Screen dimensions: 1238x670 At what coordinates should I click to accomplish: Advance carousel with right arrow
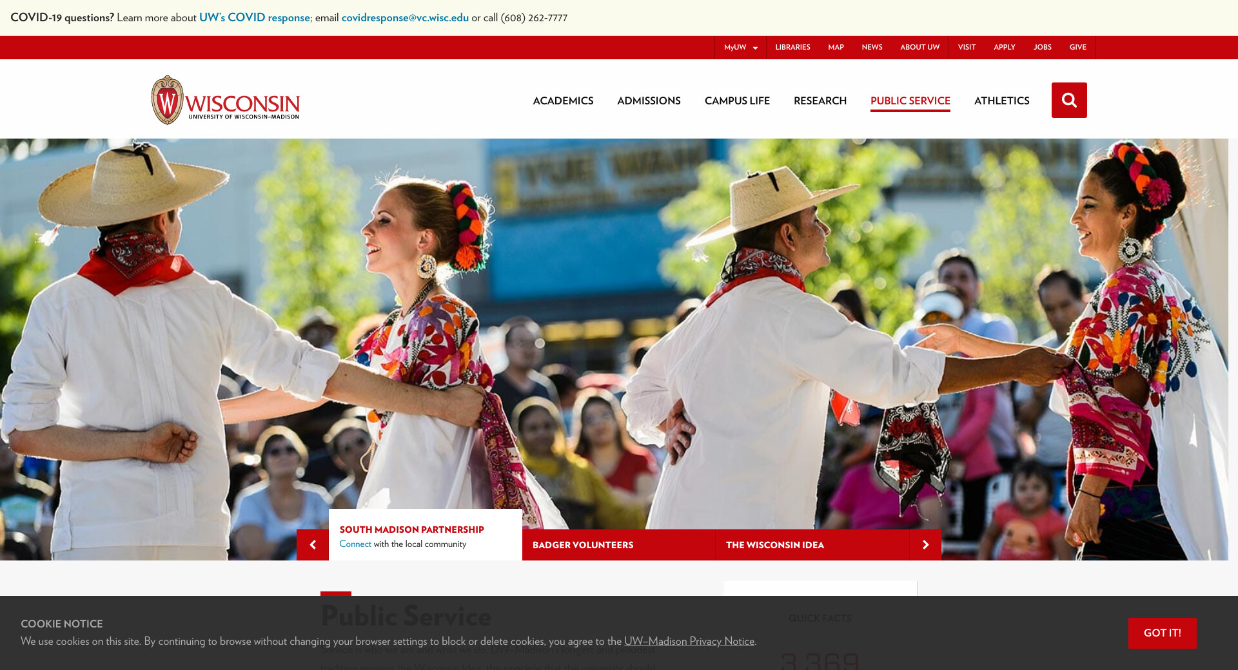(x=925, y=545)
